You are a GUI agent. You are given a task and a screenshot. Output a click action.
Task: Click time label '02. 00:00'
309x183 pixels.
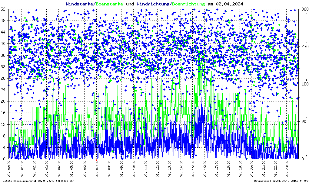(9, 169)
